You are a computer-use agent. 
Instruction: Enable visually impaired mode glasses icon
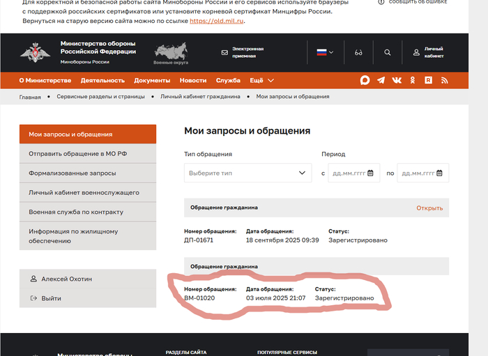tap(358, 52)
